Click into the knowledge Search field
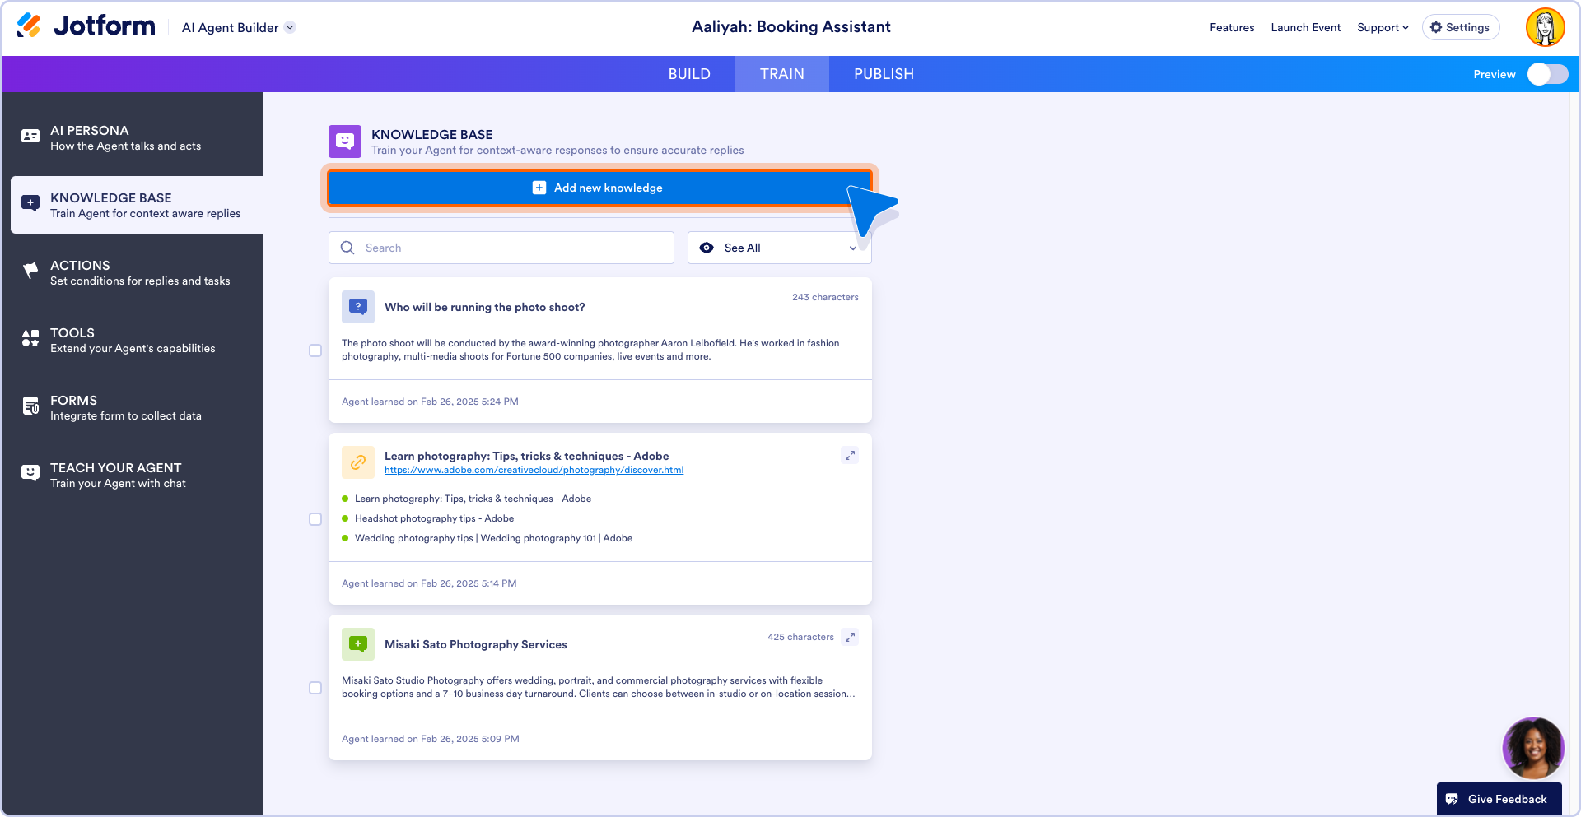The image size is (1581, 817). click(x=511, y=248)
